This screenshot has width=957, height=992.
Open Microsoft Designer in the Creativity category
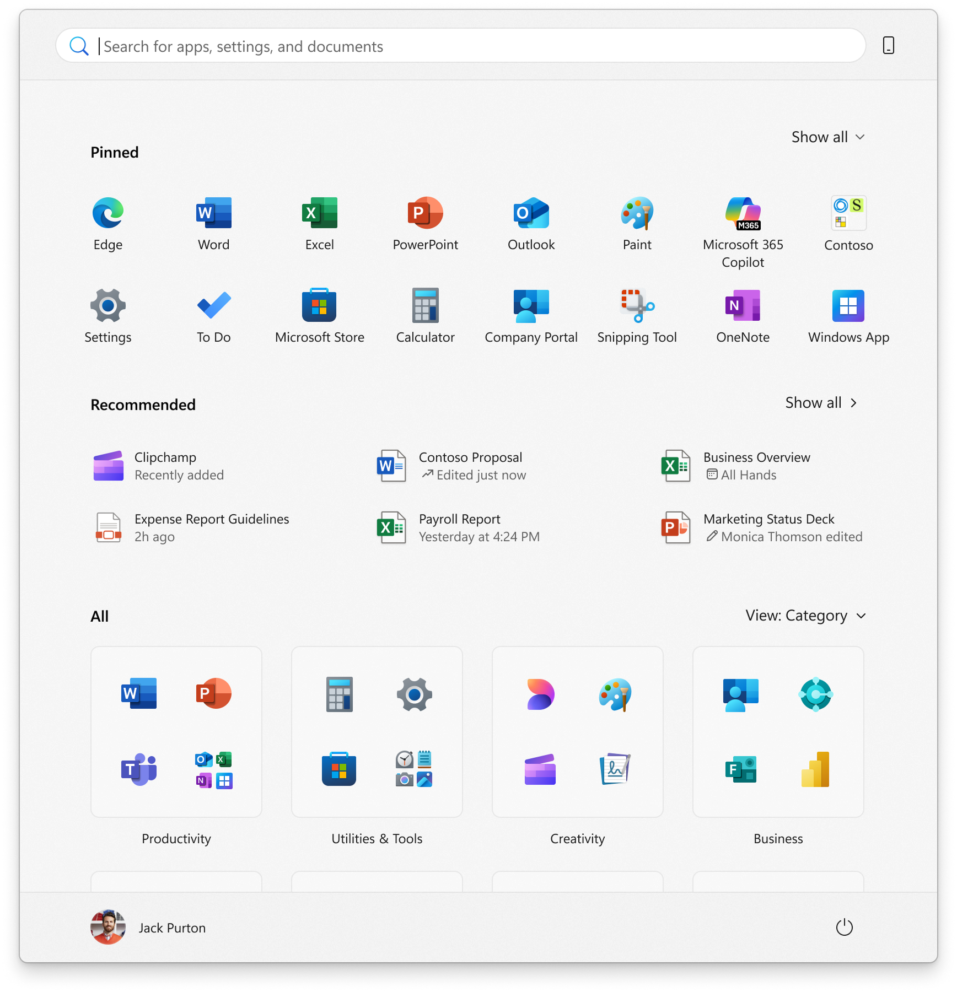pyautogui.click(x=540, y=694)
